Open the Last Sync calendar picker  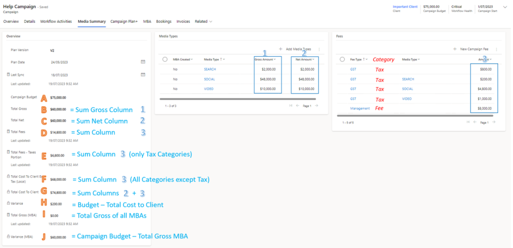click(142, 74)
